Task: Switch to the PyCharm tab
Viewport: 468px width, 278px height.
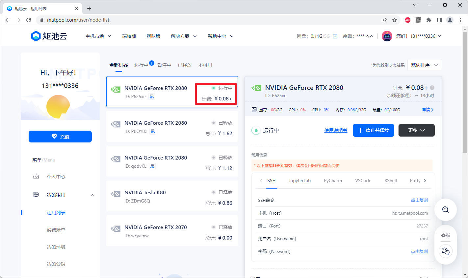Action: 333,181
